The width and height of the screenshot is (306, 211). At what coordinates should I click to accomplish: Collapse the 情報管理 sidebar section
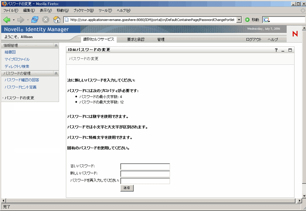[56, 46]
